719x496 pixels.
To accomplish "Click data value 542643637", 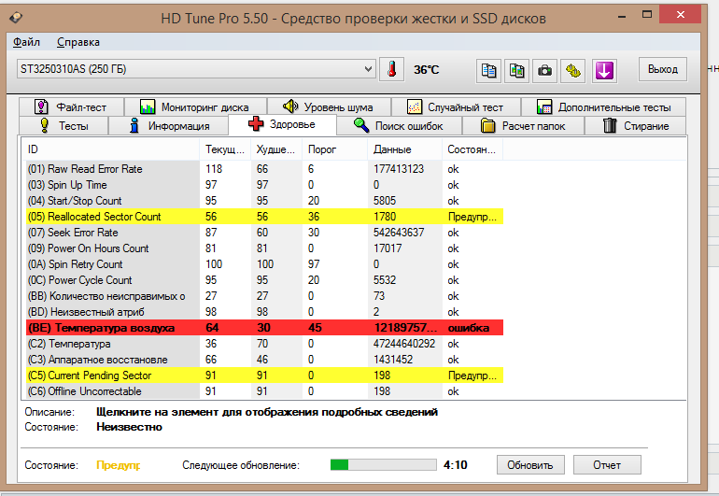I will pos(399,233).
